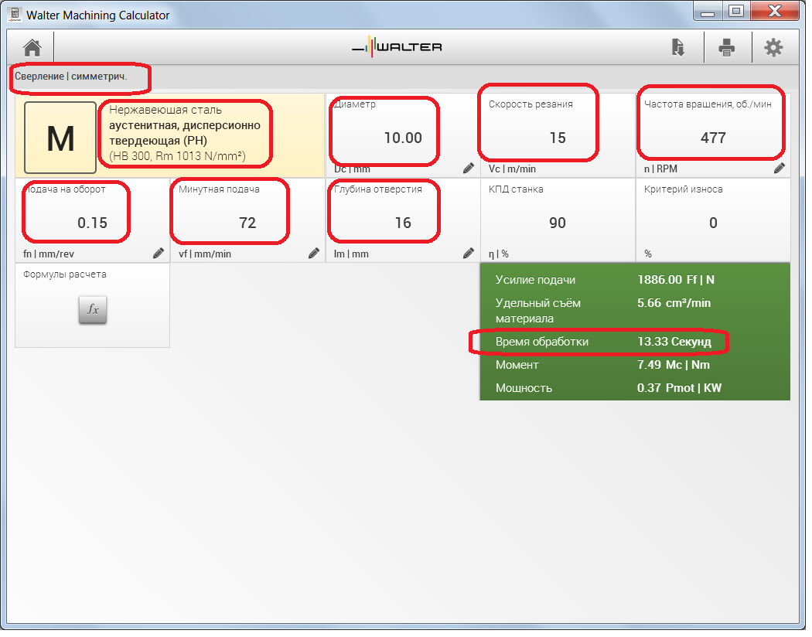Edit Частота вращения using pencil icon

780,169
